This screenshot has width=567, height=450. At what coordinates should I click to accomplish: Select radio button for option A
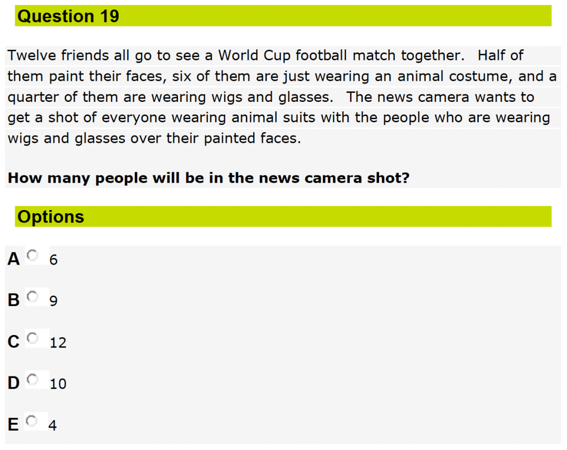pyautogui.click(x=33, y=255)
